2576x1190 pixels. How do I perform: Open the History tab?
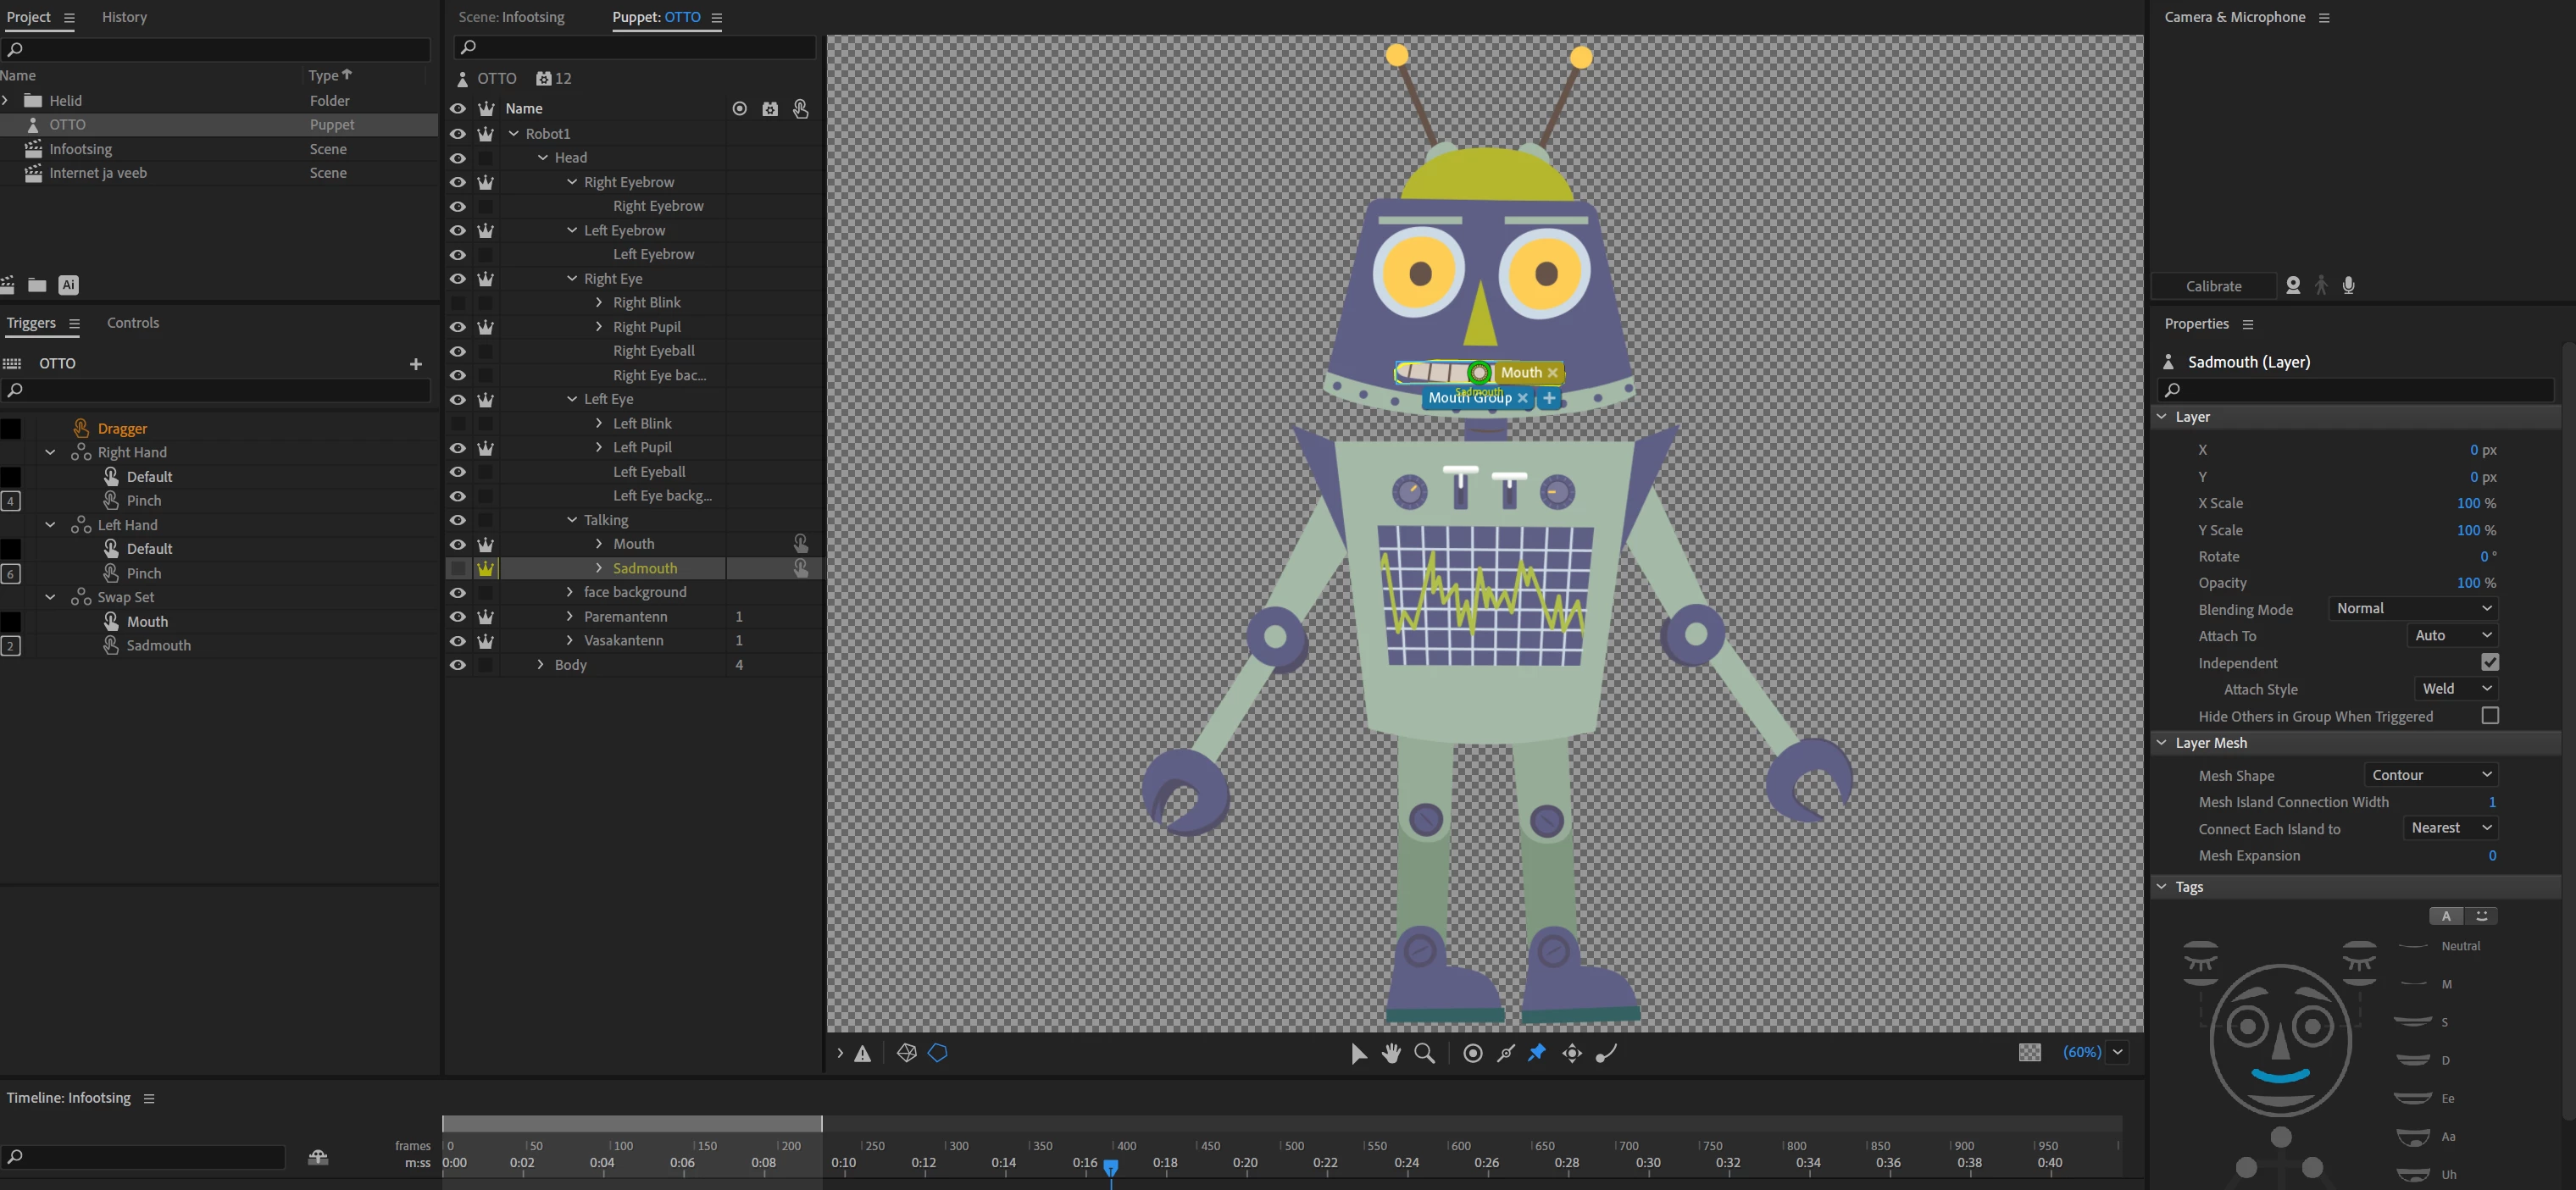(124, 17)
